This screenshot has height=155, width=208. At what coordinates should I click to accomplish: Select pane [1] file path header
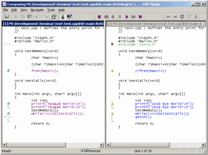click(53, 24)
